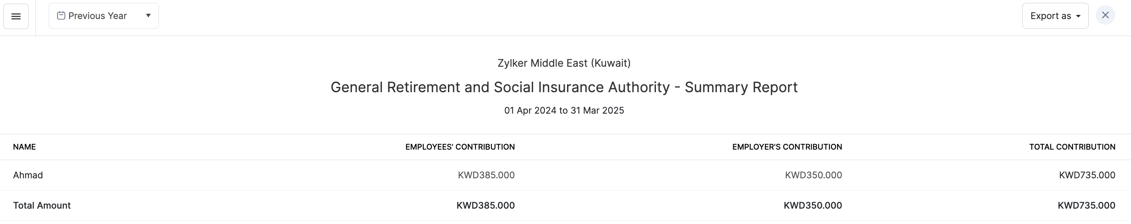The image size is (1131, 224).
Task: Click the NAME column header
Action: click(25, 147)
